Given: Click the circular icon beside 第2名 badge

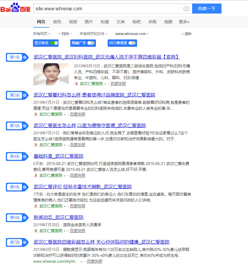Looking at the screenshot, I should point(25,95).
